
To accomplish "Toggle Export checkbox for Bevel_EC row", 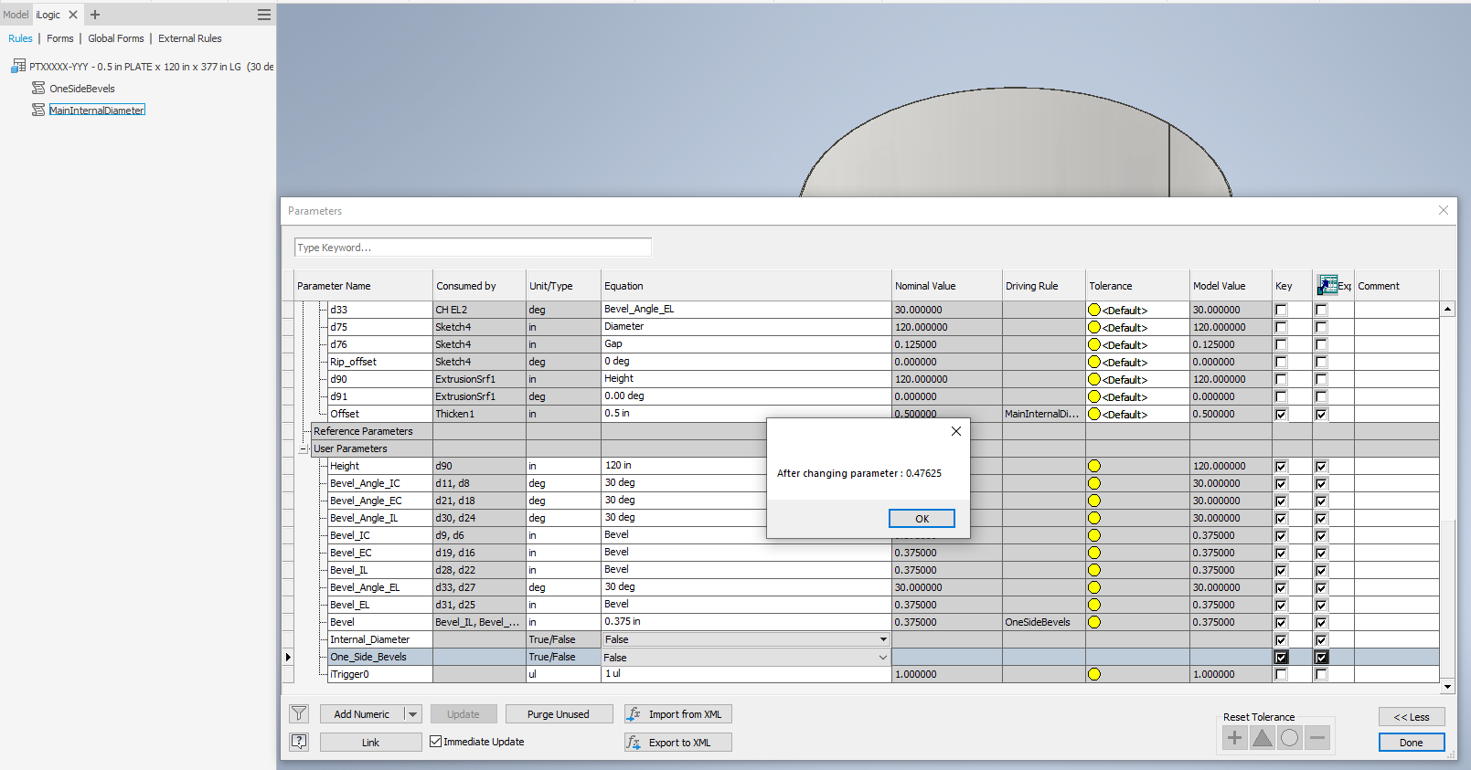I will pos(1321,553).
